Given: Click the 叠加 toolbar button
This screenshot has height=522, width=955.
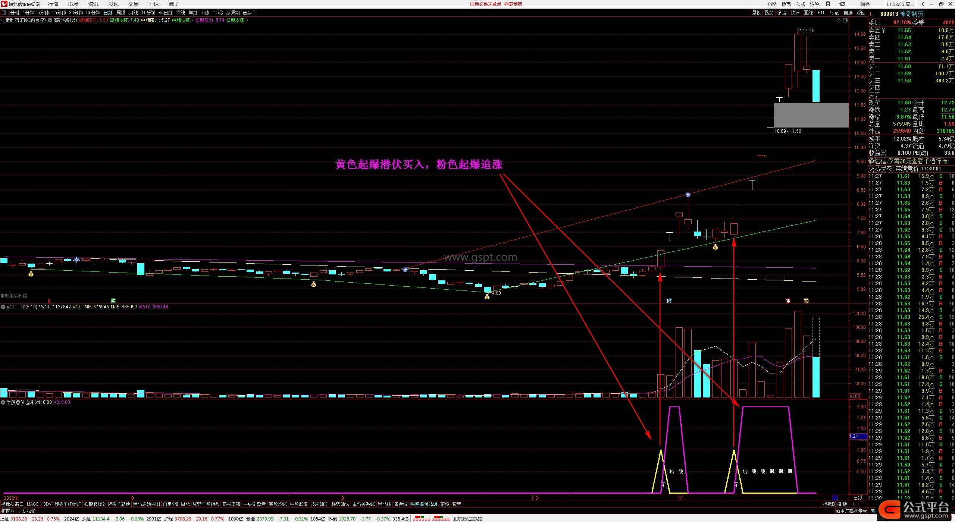Looking at the screenshot, I should click(x=769, y=13).
